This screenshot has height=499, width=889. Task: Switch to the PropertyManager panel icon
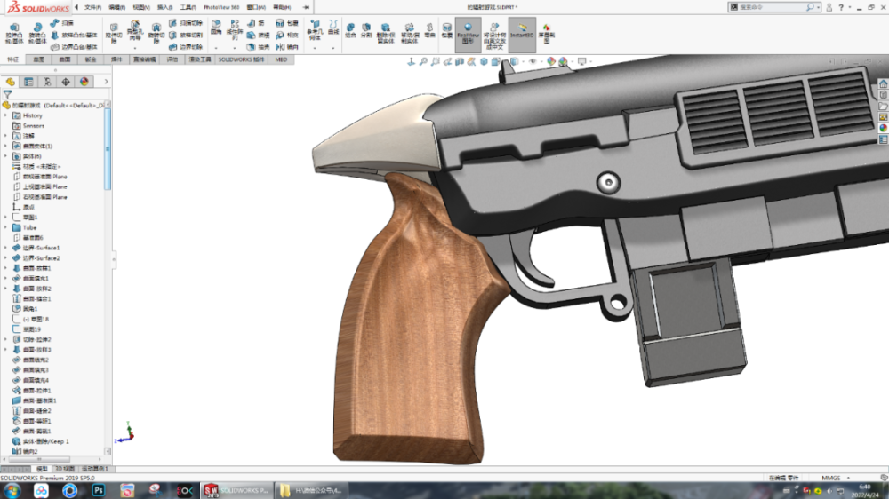(29, 82)
